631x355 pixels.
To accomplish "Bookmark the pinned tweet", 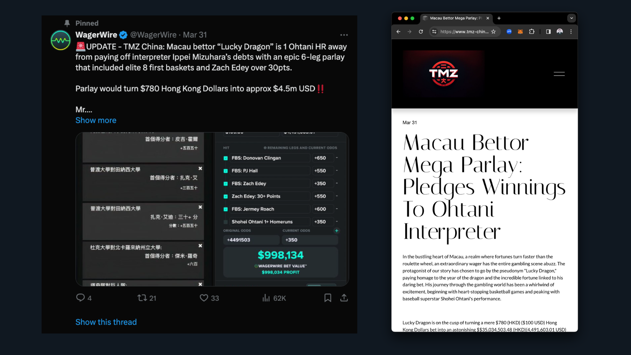I will click(328, 298).
